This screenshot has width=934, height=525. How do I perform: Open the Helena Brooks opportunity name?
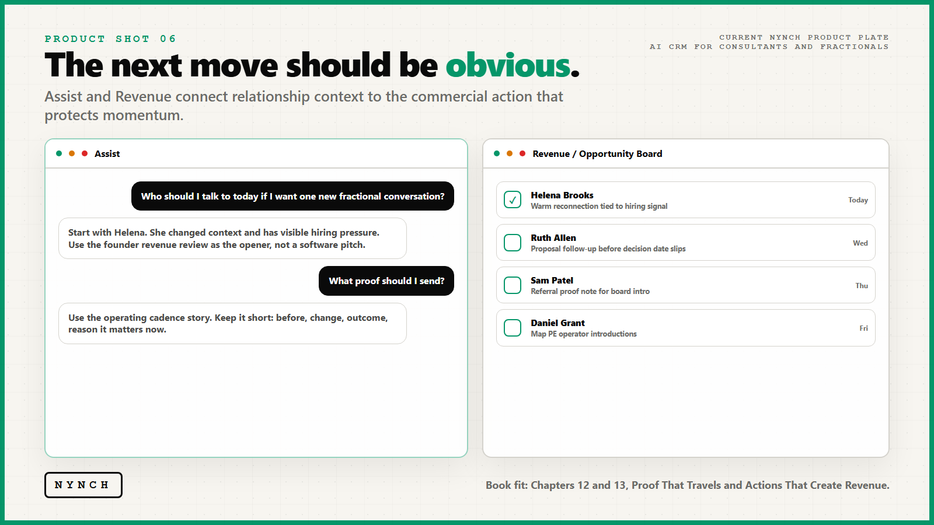(562, 195)
